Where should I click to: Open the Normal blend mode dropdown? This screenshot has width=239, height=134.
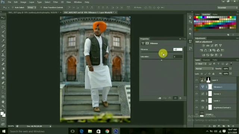204,68
